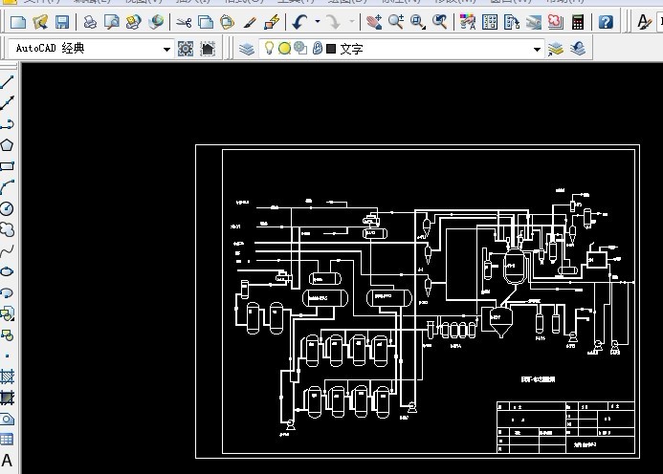
Task: Click the Save disk icon
Action: pyautogui.click(x=61, y=21)
